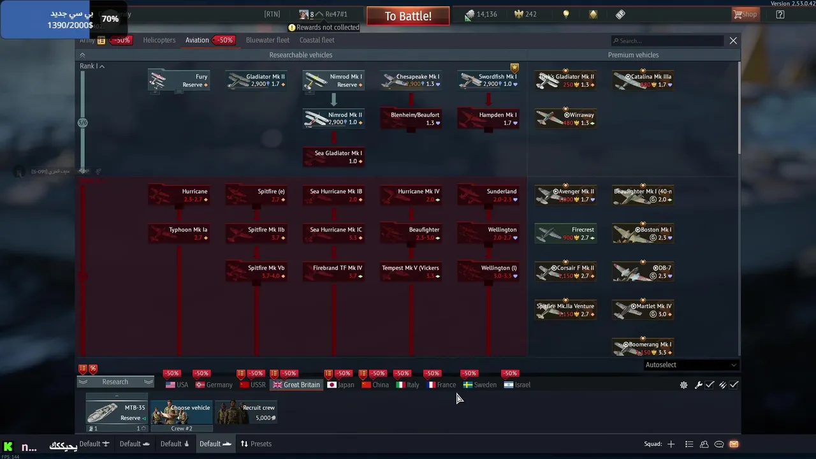This screenshot has height=459, width=816.
Task: Open the battle pass ticket icon
Action: [x=620, y=14]
